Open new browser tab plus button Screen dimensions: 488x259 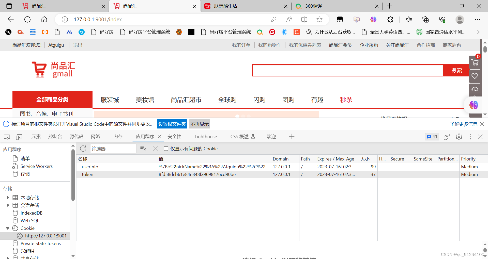(389, 6)
